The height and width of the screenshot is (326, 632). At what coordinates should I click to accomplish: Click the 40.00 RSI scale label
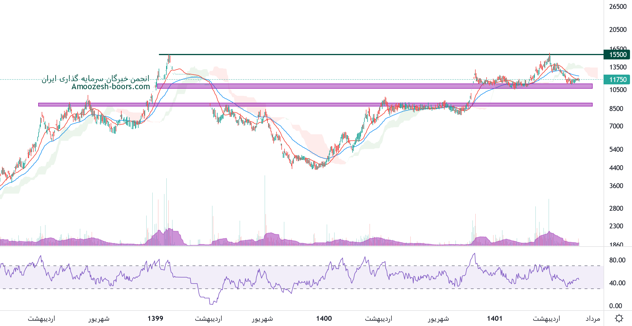coord(617,283)
